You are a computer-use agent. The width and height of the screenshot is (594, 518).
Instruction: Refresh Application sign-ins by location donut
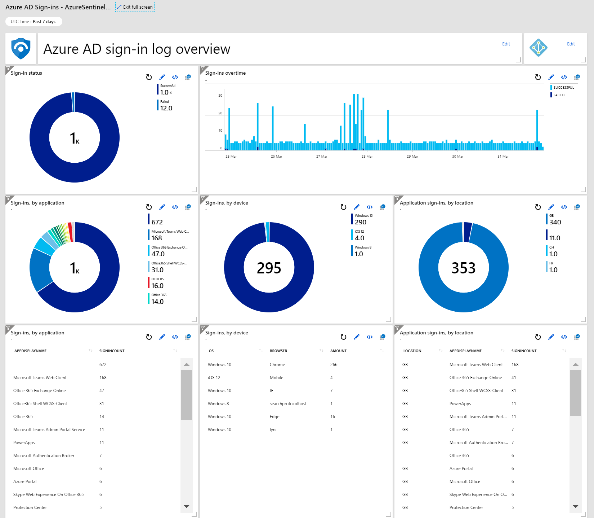[538, 207]
